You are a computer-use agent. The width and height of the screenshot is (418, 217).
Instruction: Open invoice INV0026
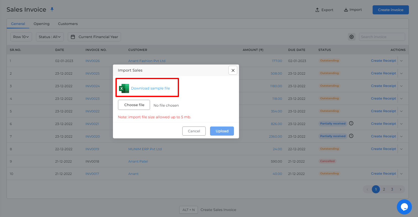[x=93, y=61]
